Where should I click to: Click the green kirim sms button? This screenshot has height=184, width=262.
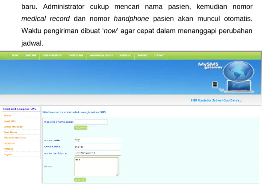coord(80,180)
